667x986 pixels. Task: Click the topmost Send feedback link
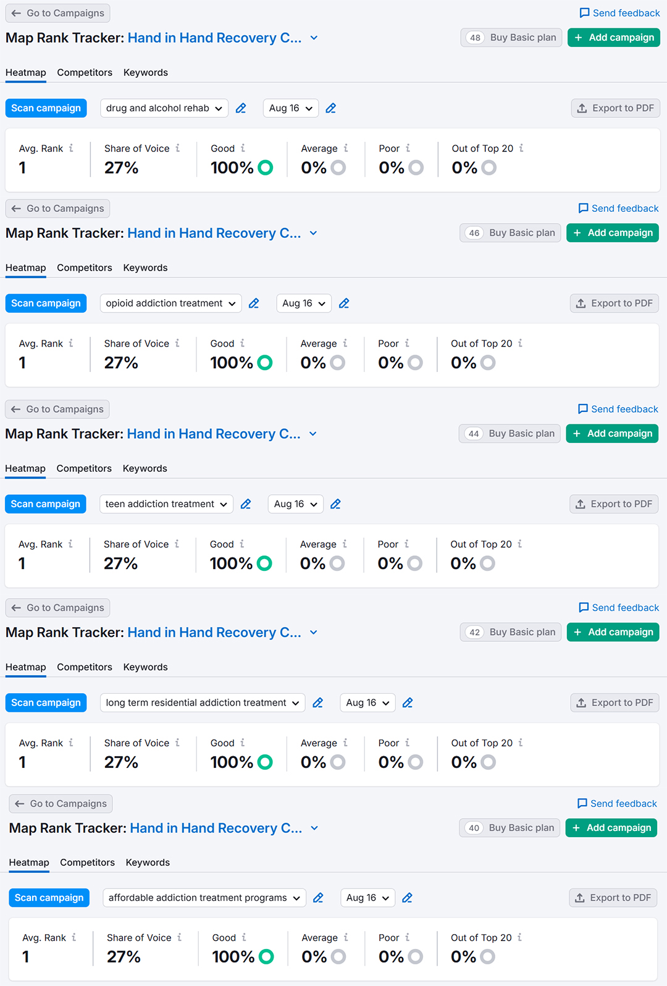pos(620,13)
